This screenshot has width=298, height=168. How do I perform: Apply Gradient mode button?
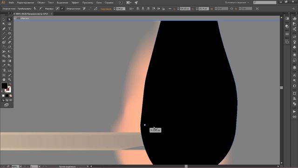coord(7,96)
